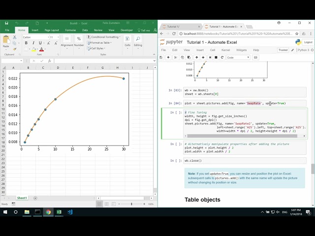This screenshot has width=315, height=236.
Task: Move the selected cell down in Jupyter
Action: click(203, 58)
